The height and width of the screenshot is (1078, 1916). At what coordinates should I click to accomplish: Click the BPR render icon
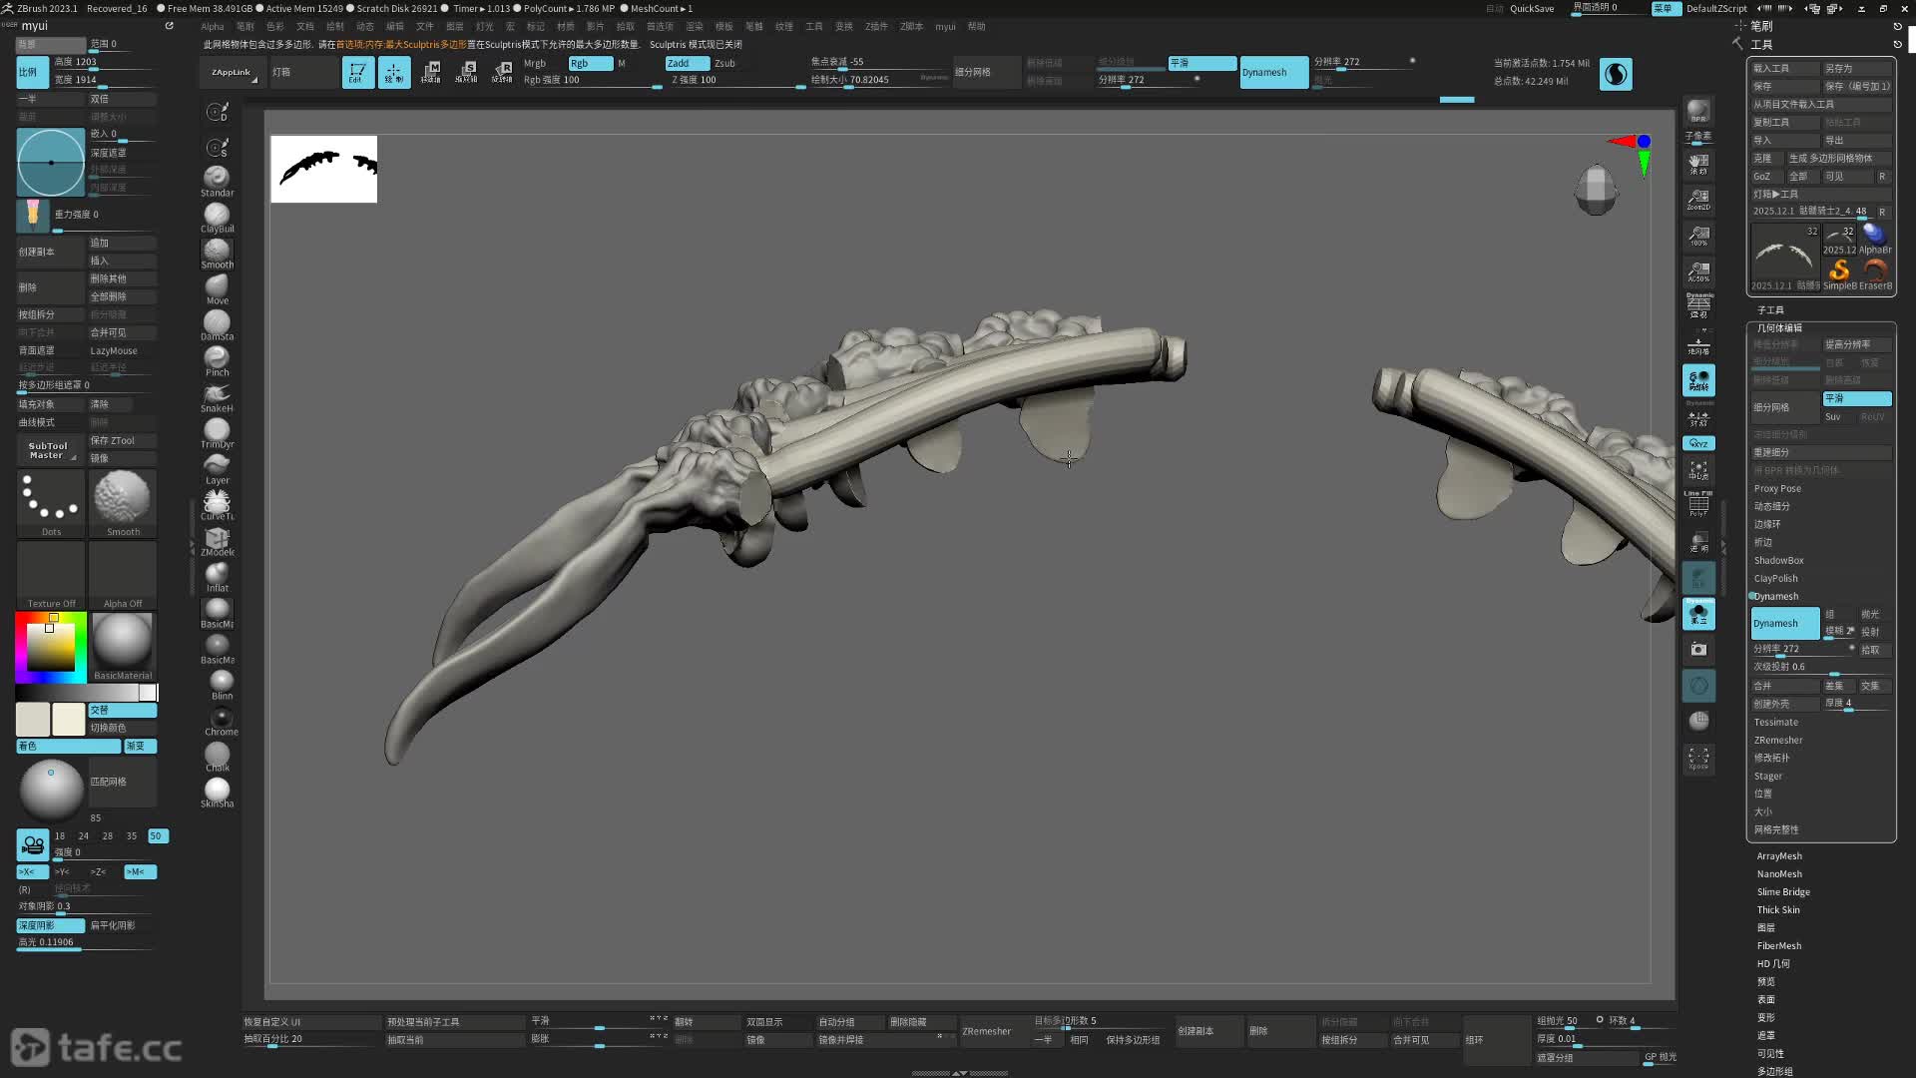[1697, 112]
